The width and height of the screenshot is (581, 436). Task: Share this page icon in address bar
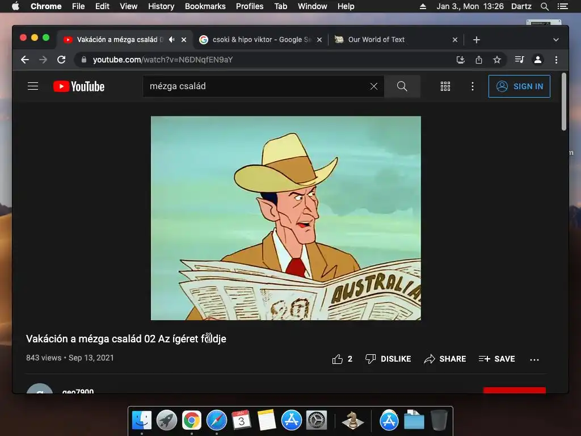[x=479, y=60]
